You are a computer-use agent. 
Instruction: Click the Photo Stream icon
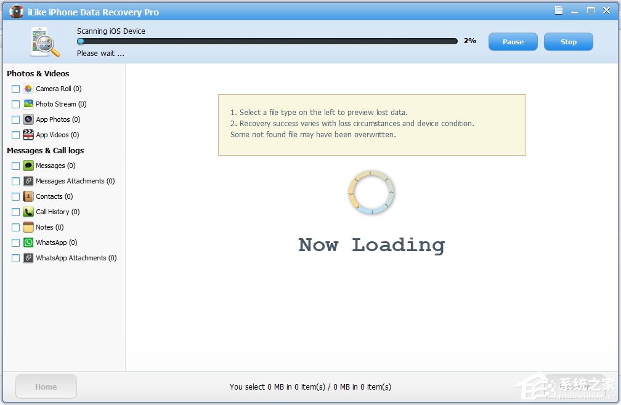[x=27, y=104]
